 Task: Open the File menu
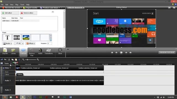click(x=2, y=5)
